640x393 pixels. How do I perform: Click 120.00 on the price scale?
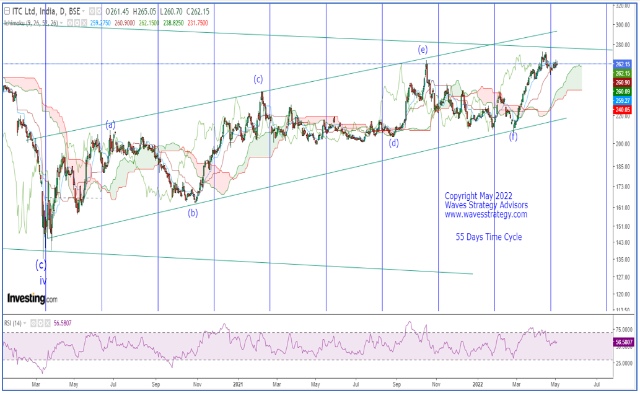point(623,294)
